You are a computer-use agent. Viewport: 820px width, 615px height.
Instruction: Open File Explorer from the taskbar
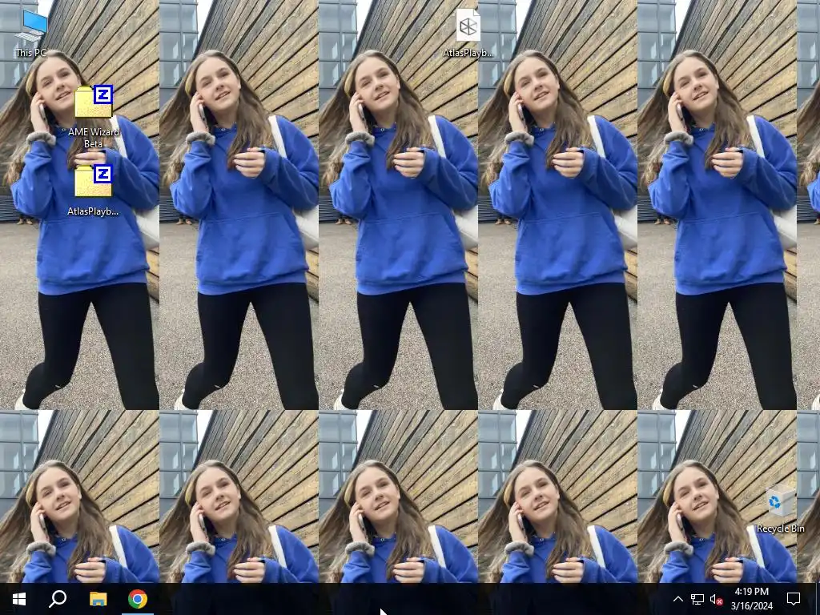pos(98,599)
